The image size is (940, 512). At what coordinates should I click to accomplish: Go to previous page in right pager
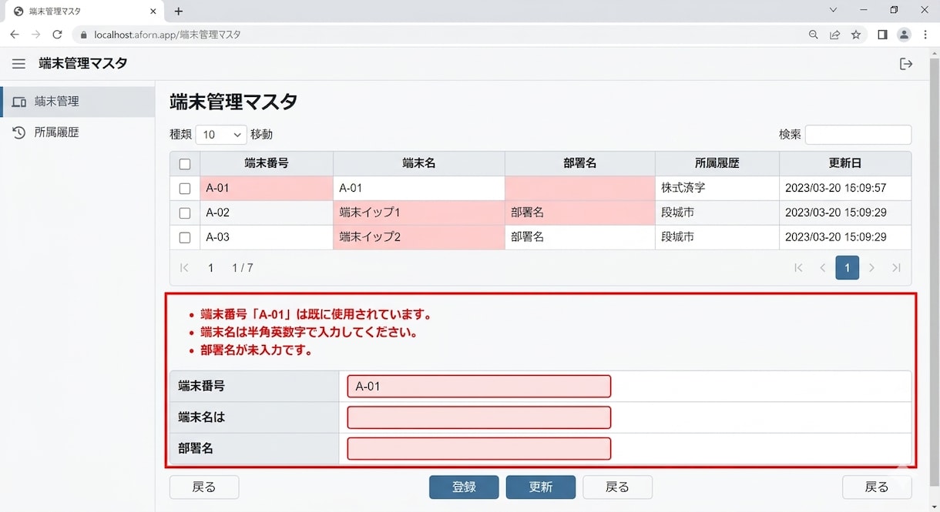click(x=823, y=268)
